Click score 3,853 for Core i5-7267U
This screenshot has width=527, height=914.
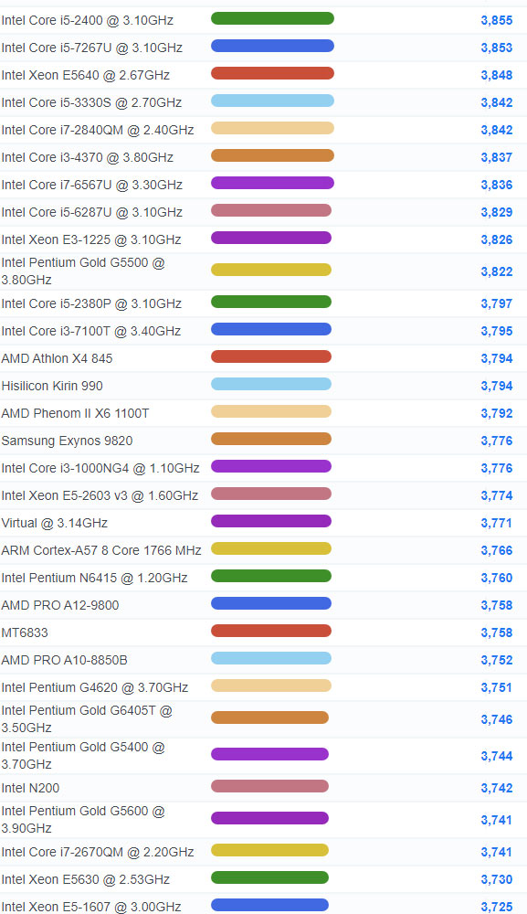pos(497,48)
